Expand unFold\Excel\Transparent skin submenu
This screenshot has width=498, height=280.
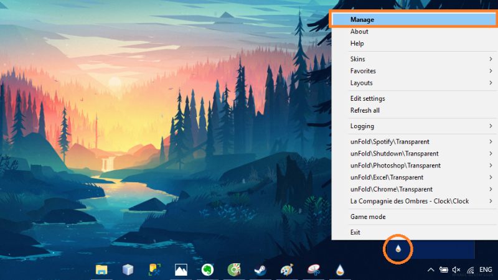pyautogui.click(x=414, y=177)
